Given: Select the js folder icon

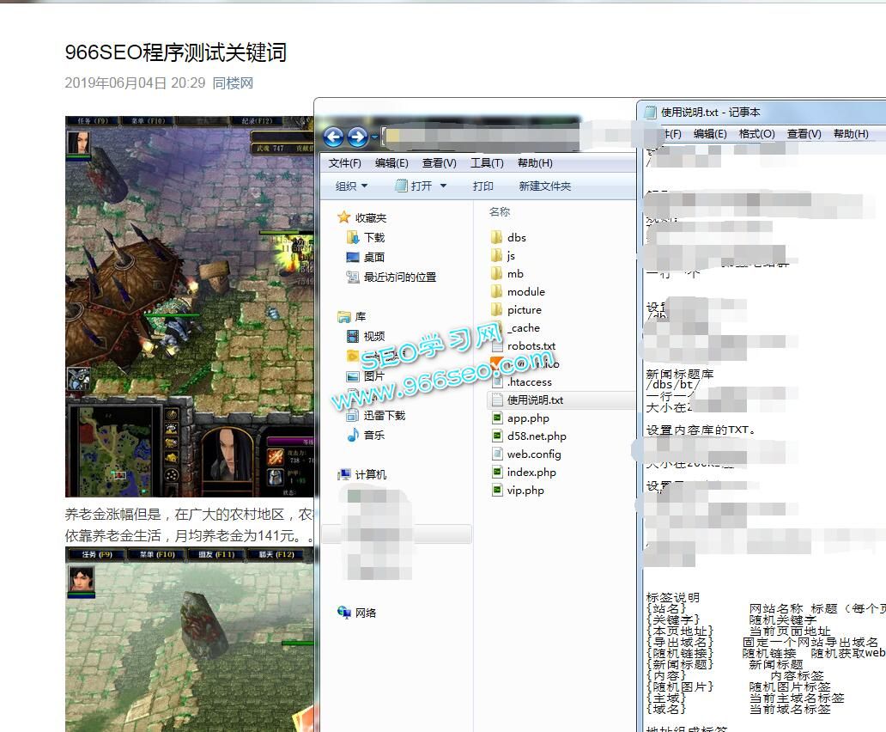Looking at the screenshot, I should point(497,255).
